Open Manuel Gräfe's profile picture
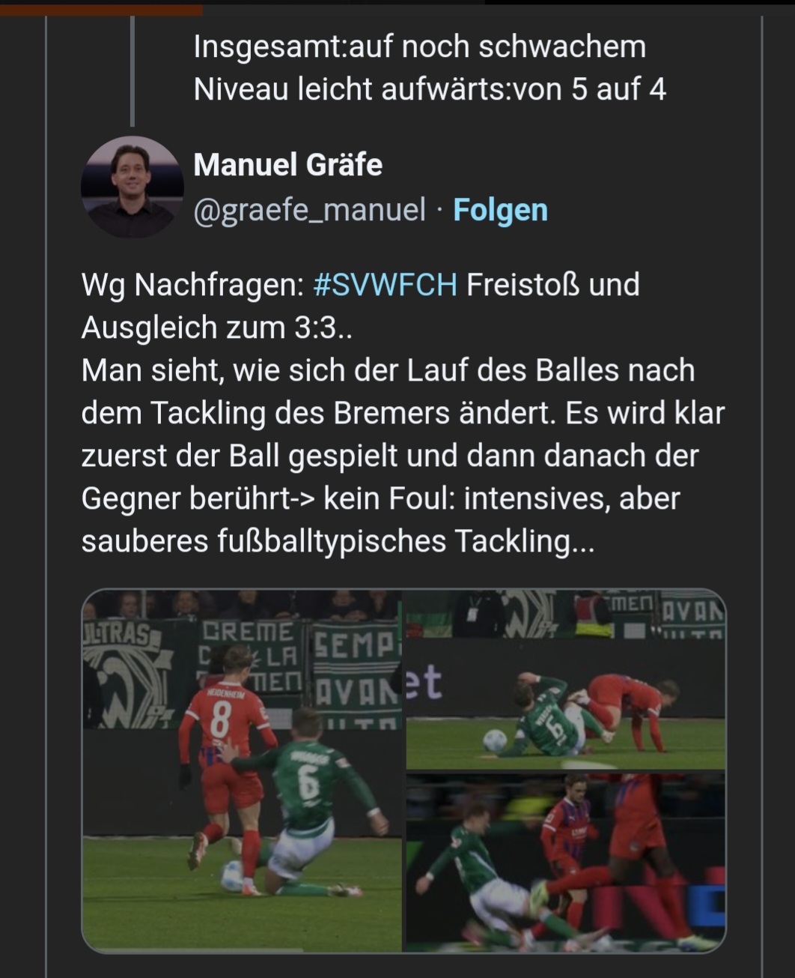Image resolution: width=795 pixels, height=978 pixels. tap(132, 187)
